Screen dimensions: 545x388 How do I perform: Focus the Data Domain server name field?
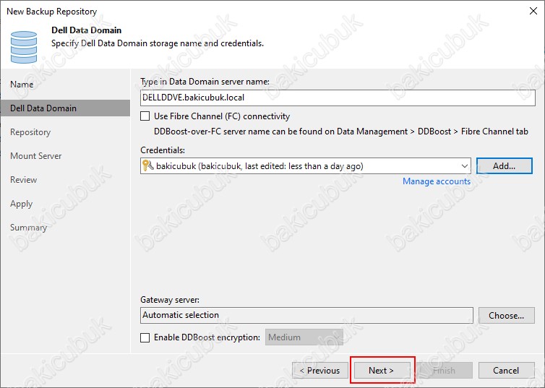[x=338, y=98]
